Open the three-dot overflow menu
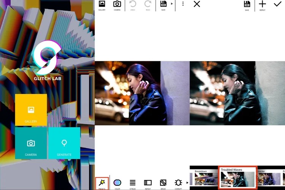 pyautogui.click(x=183, y=4)
